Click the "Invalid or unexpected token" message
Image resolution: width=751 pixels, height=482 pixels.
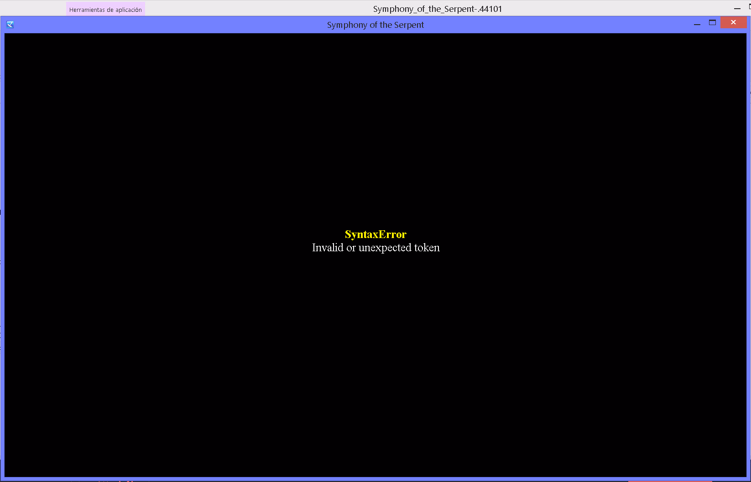click(x=376, y=248)
